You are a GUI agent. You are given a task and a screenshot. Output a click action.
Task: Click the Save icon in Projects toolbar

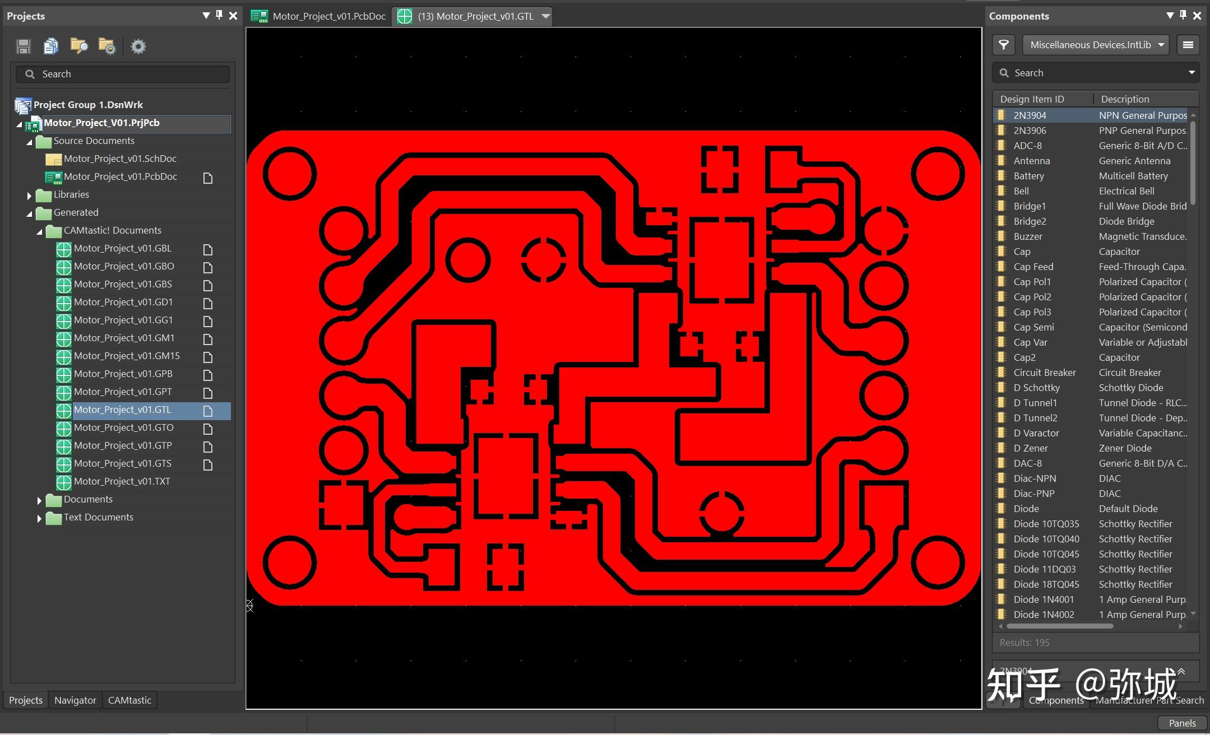pos(23,46)
